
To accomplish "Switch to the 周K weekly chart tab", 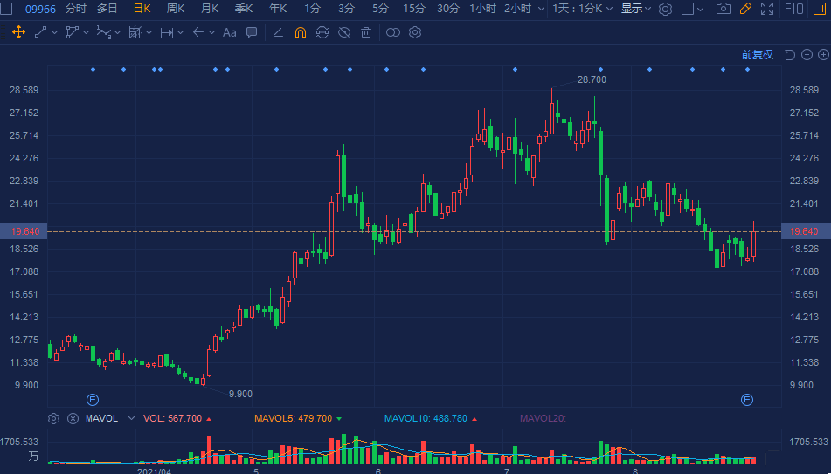I will [176, 9].
